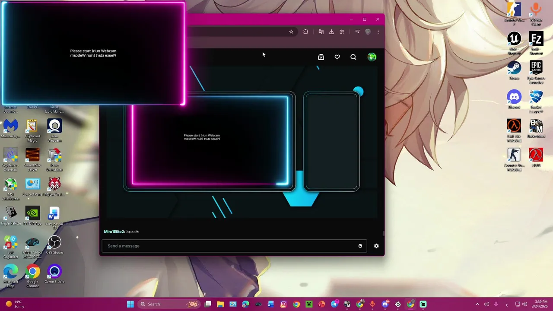This screenshot has height=311, width=553.
Task: Open the browser extensions puzzle icon
Action: pyautogui.click(x=306, y=32)
